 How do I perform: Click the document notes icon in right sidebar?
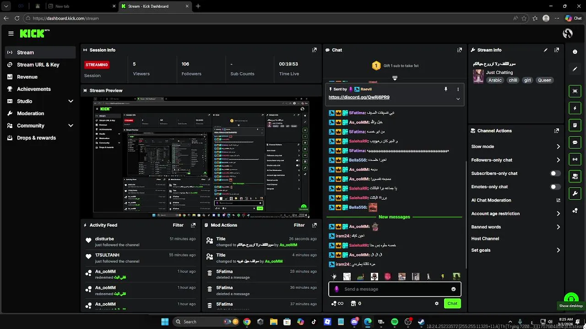[575, 125]
